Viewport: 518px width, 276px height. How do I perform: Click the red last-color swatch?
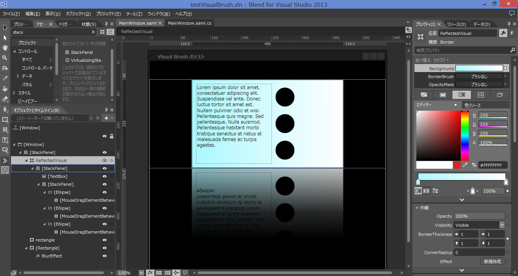pos(457,165)
